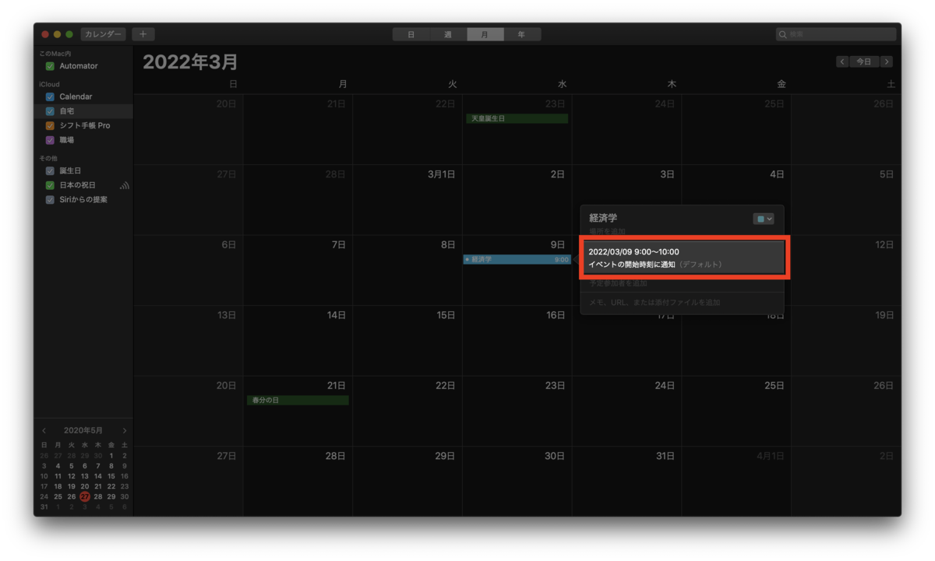The image size is (935, 561).
Task: Click the 経済学 title in event popup
Action: pos(603,219)
